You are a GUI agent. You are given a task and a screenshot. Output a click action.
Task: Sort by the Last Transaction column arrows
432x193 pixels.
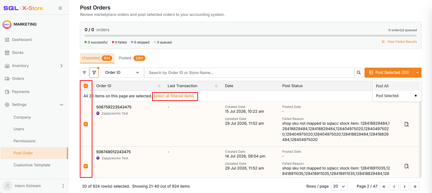(x=216, y=86)
